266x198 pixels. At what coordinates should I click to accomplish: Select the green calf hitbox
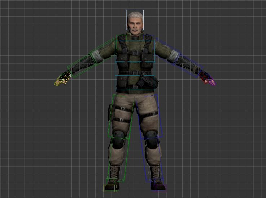[x=118, y=159]
